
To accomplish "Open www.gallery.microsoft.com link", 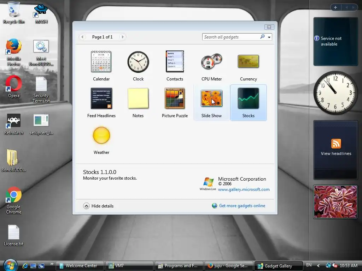I will 244,189.
